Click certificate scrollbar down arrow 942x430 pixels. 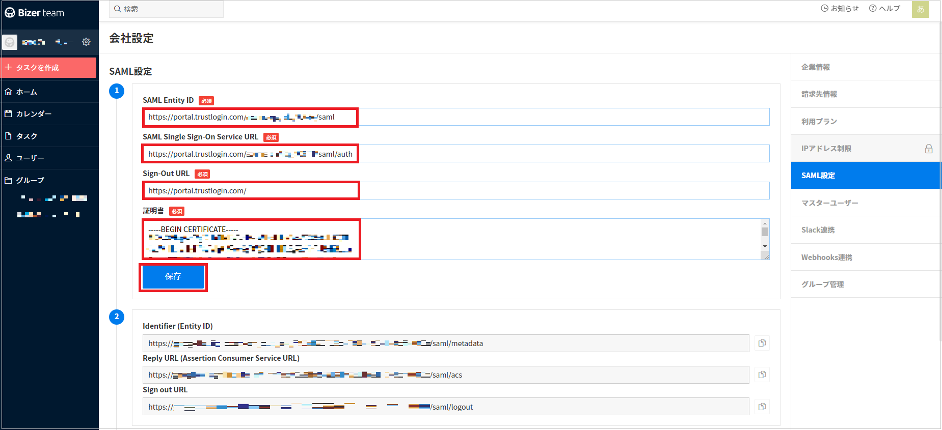pos(765,246)
